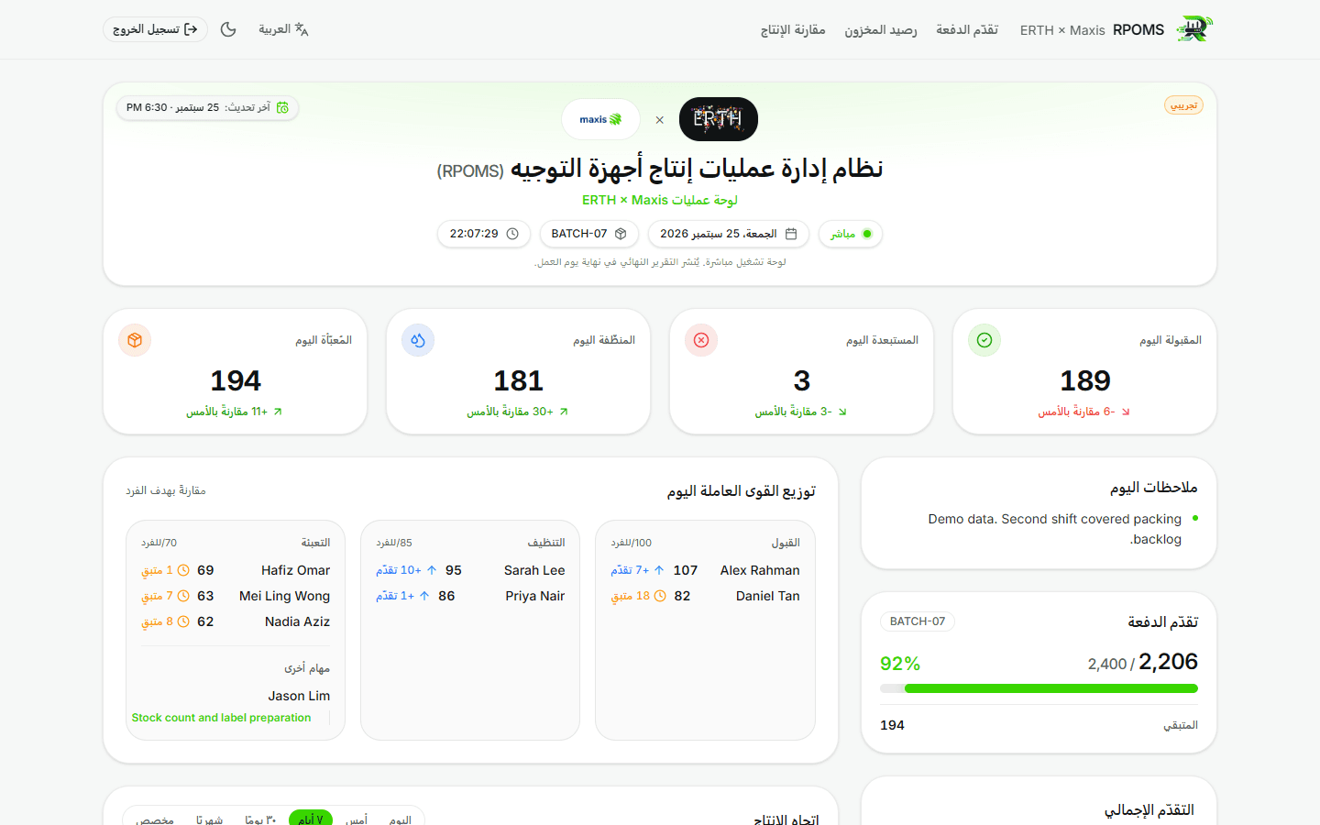Click the مقارنة بهدف الفرد label
This screenshot has height=825, width=1320.
coord(166,490)
